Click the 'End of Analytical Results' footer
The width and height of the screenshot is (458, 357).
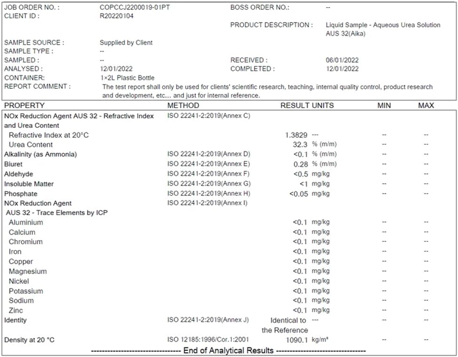click(228, 351)
